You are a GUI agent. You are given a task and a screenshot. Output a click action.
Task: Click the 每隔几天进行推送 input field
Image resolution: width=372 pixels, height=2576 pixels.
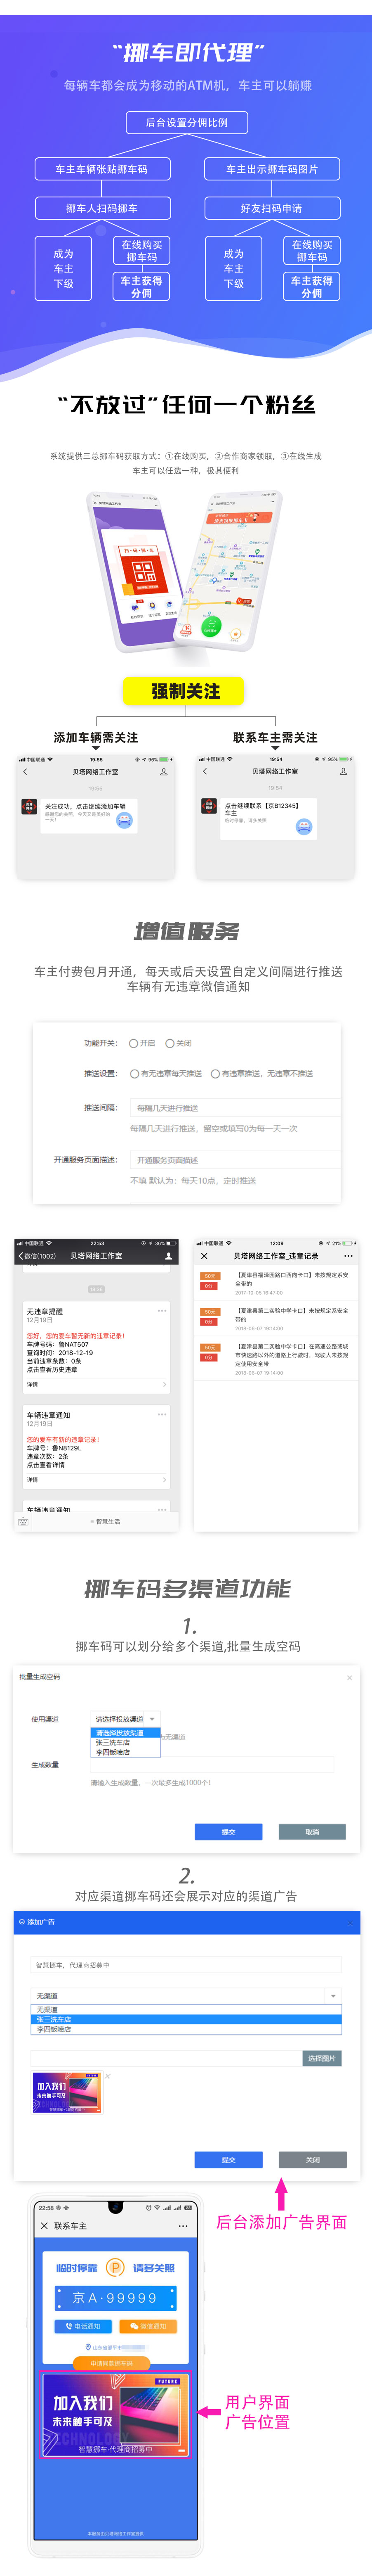[x=235, y=1108]
